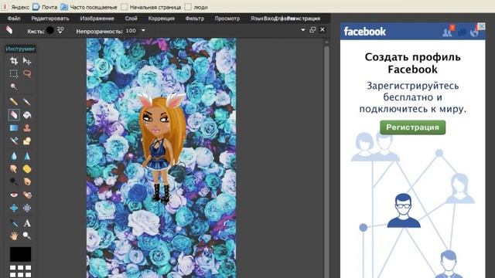Screen dimensions: 495x278
Task: Open the Просмотр menu
Action: tap(227, 19)
